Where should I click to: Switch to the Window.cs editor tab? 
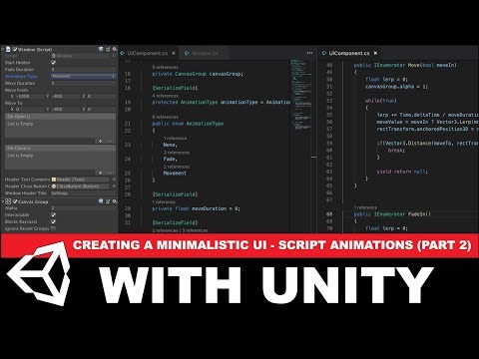(205, 53)
